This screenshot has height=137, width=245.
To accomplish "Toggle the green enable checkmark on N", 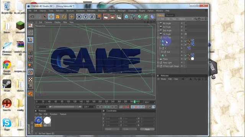I will 186,55.
